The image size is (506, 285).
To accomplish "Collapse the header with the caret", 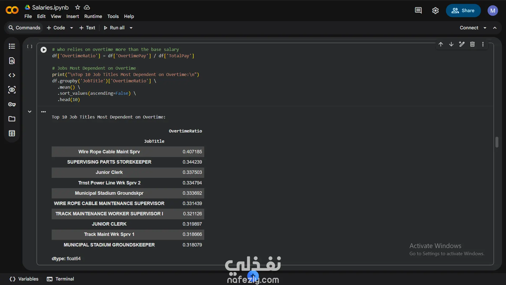I will (495, 28).
